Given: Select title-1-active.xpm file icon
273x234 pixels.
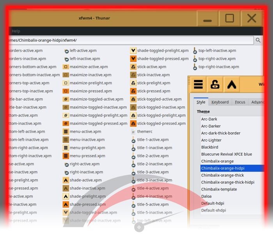Looking at the screenshot, I should pyautogui.click(x=133, y=140).
